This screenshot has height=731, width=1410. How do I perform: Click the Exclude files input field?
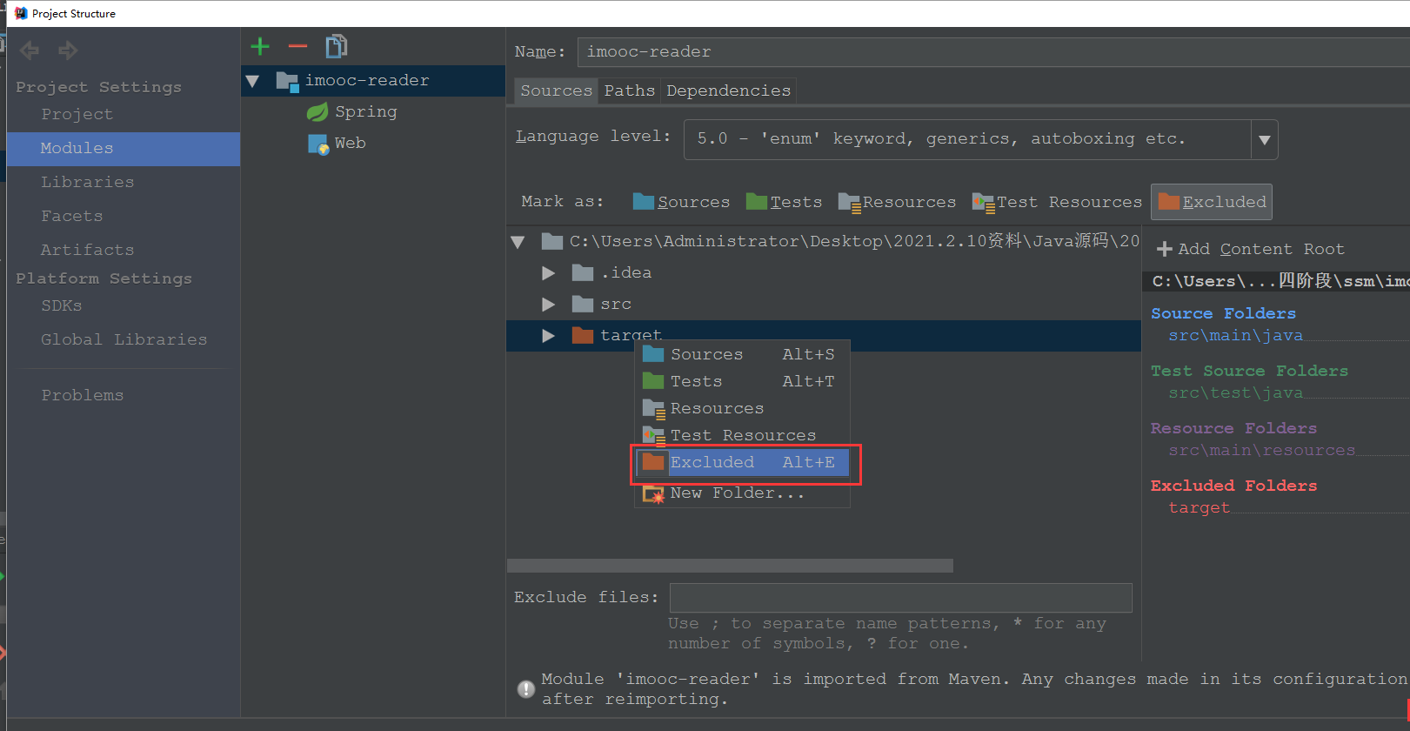(x=900, y=598)
